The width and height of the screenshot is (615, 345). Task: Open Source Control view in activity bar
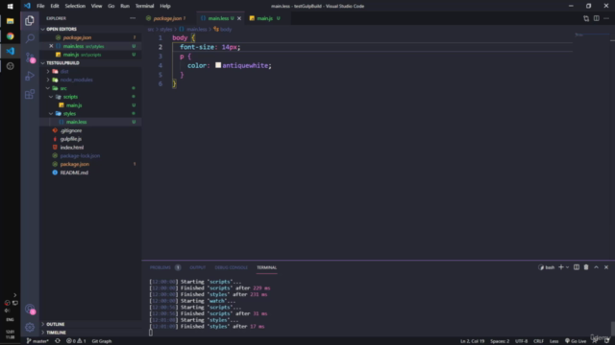pyautogui.click(x=30, y=57)
